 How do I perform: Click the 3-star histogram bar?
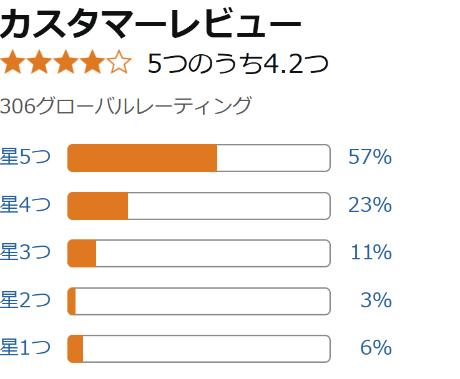coord(198,253)
